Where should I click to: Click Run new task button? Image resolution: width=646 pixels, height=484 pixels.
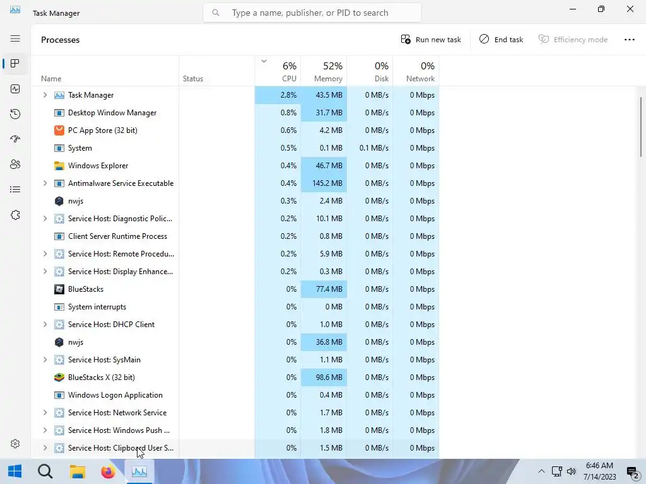coord(430,40)
